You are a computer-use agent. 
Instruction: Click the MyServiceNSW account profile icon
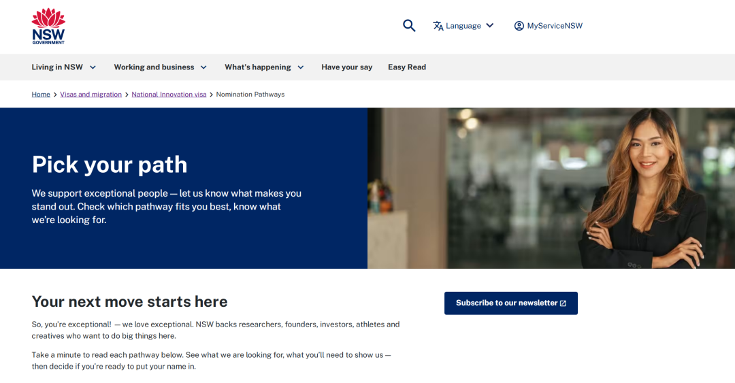coord(519,26)
